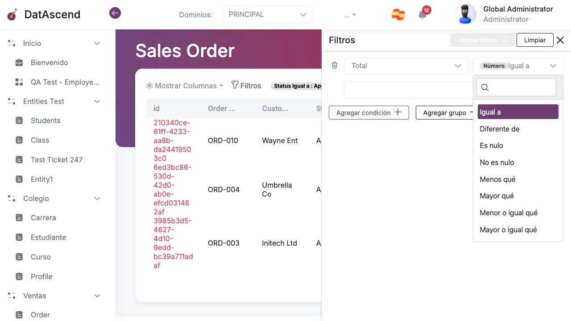
Task: Select the Igual a option
Action: 518,112
